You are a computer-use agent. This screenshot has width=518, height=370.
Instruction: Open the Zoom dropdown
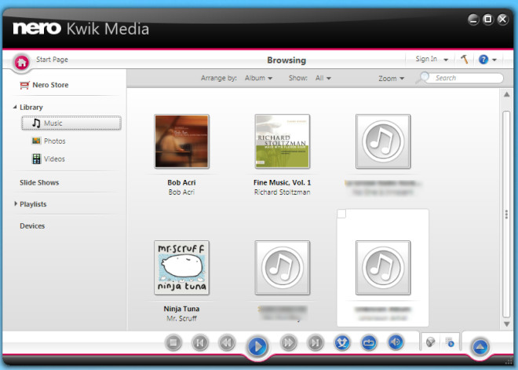(391, 79)
